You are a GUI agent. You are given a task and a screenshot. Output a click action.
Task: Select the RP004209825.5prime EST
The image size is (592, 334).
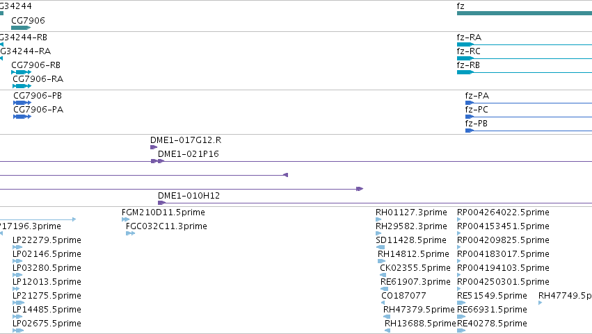tap(459, 247)
